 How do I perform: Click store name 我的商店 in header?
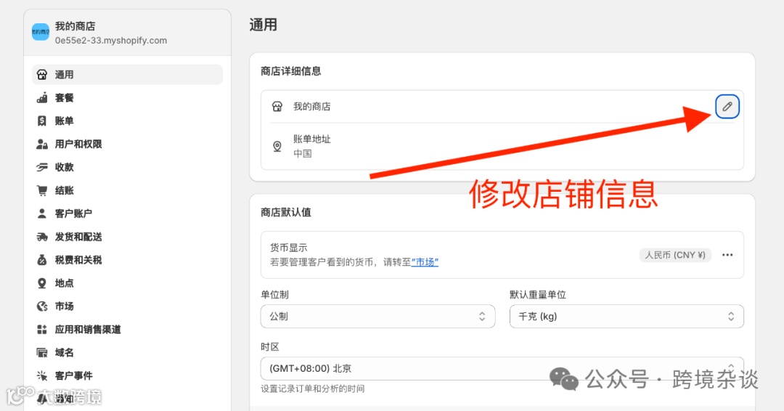click(75, 26)
